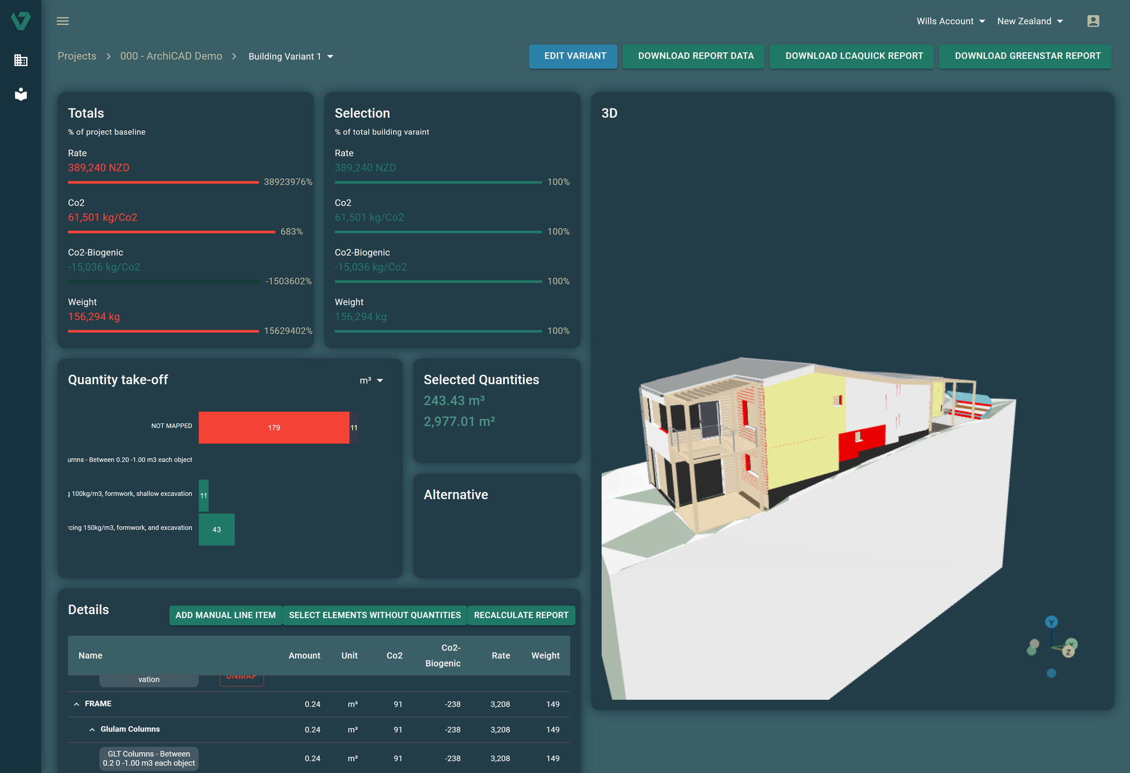Open the New Zealand region dropdown
This screenshot has width=1130, height=773.
click(1030, 21)
